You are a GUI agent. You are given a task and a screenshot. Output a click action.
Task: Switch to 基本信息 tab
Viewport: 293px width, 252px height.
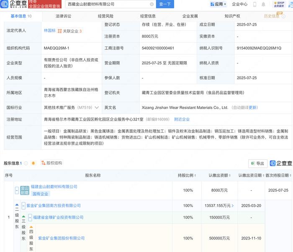pyautogui.click(x=21, y=16)
